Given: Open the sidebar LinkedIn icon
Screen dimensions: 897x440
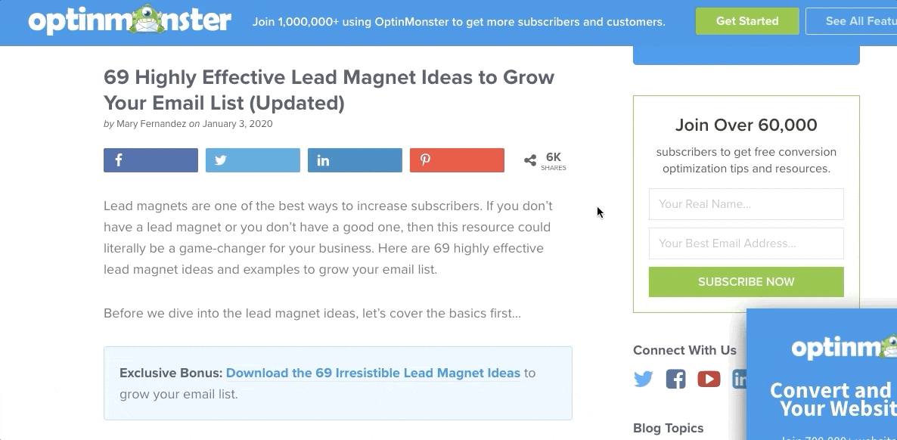Looking at the screenshot, I should tap(739, 379).
